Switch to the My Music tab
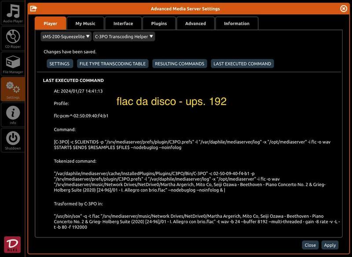Viewport: 352px width, 257px height. point(85,23)
